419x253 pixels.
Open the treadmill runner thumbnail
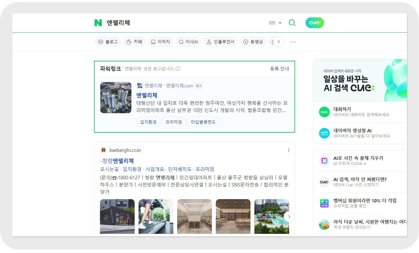click(156, 216)
